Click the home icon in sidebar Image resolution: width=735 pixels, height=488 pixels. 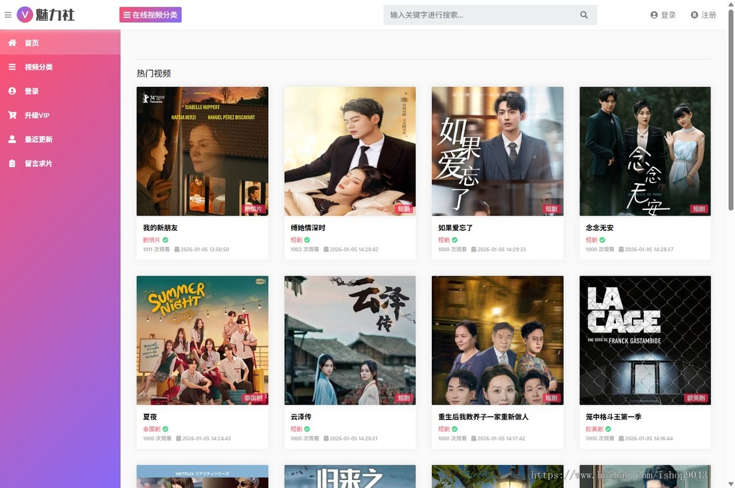12,43
